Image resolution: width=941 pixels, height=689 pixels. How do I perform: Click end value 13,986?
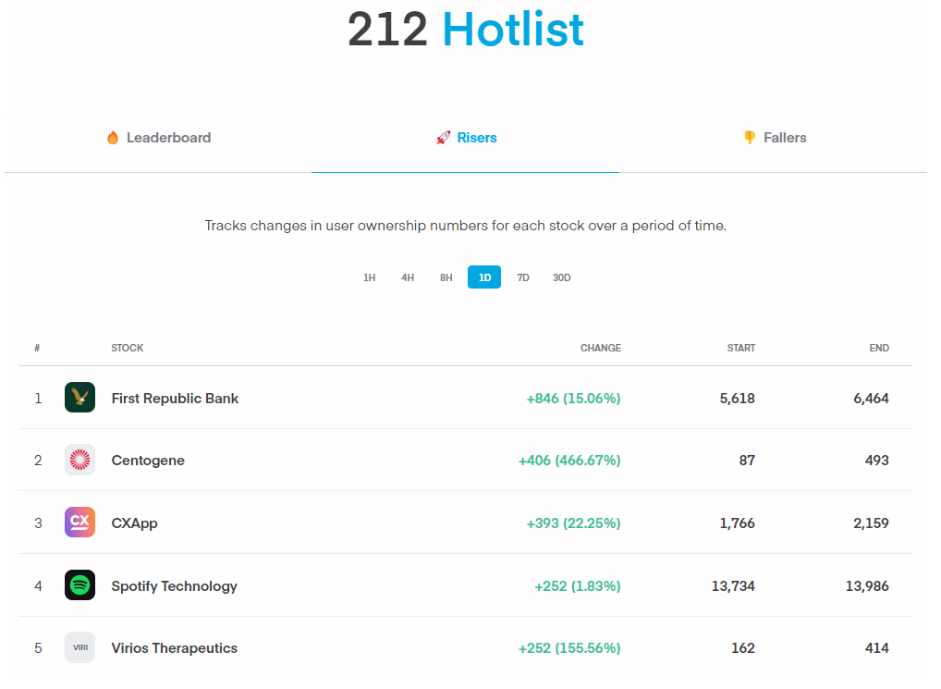point(866,586)
